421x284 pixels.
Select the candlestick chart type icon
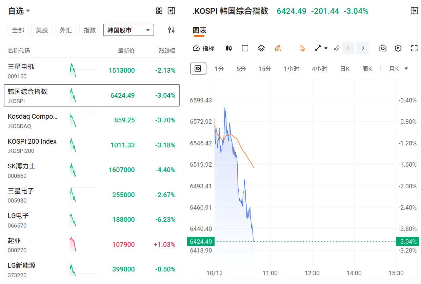[229, 48]
